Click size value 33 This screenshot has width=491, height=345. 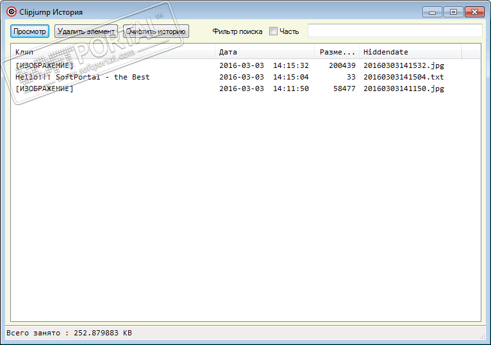[x=351, y=77]
